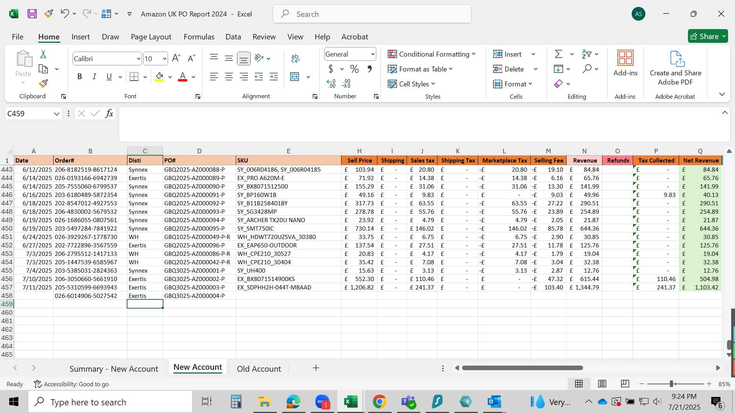
Task: Click the Center horizontal alignment icon
Action: [x=229, y=77]
